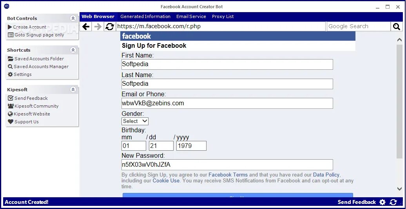
Task: Click the people icon for Kipesoft Community
Action: click(x=11, y=106)
